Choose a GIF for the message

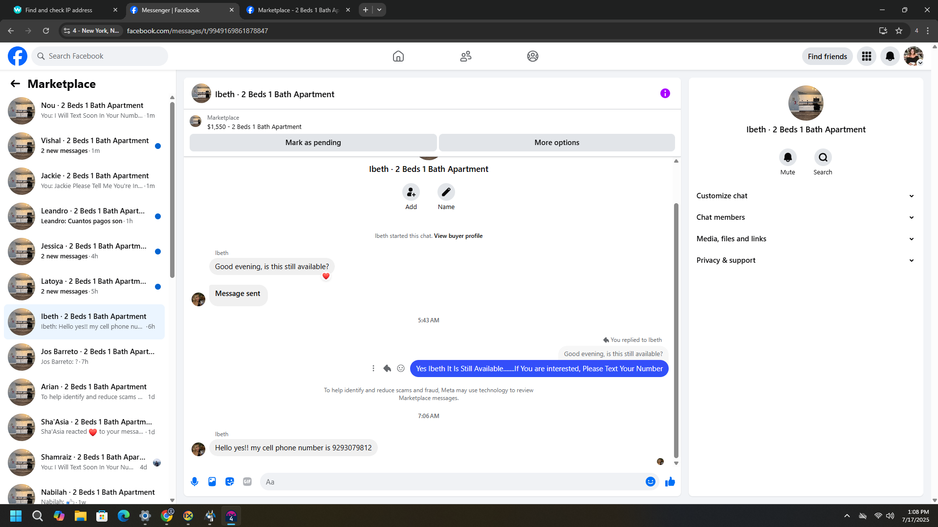(247, 482)
